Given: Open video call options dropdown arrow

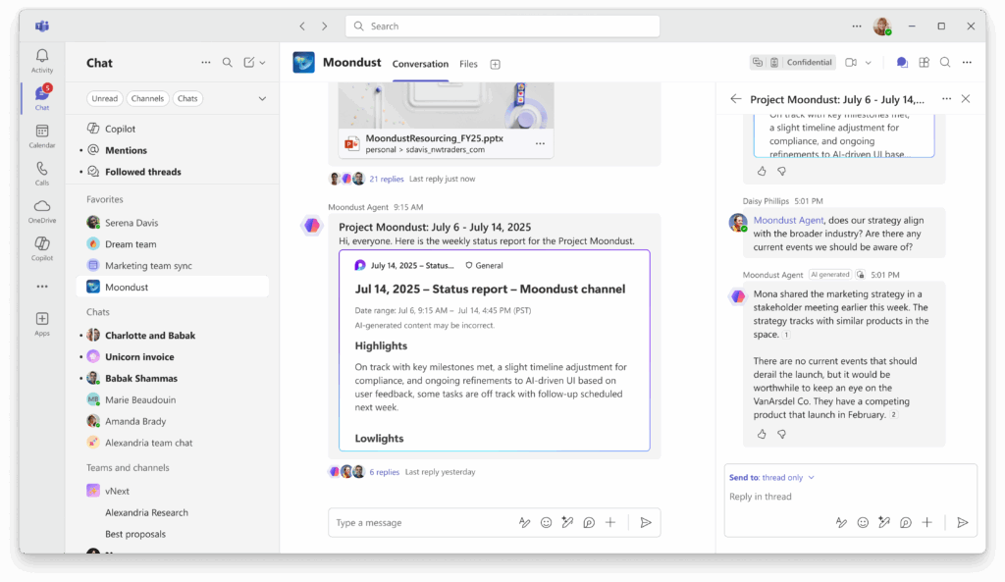Looking at the screenshot, I should click(x=868, y=63).
